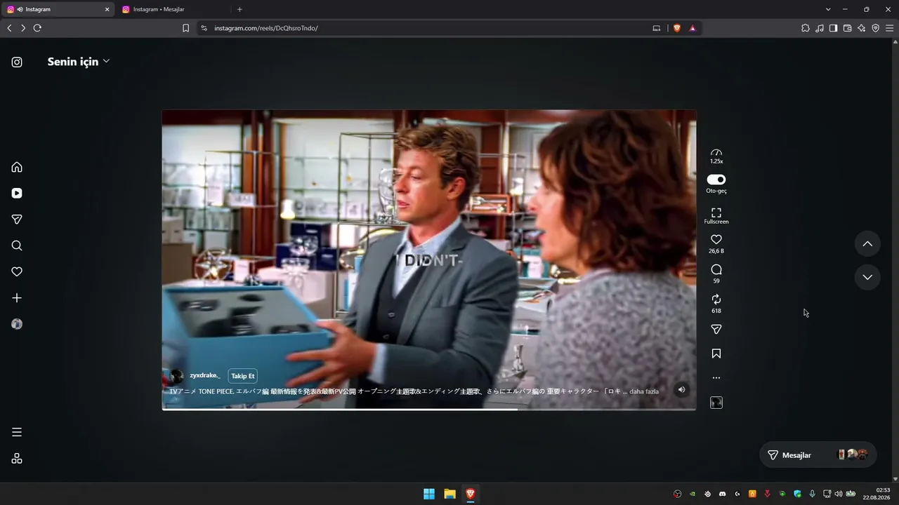This screenshot has width=899, height=505.
Task: Open the reel's audio thumbnail
Action: (716, 403)
